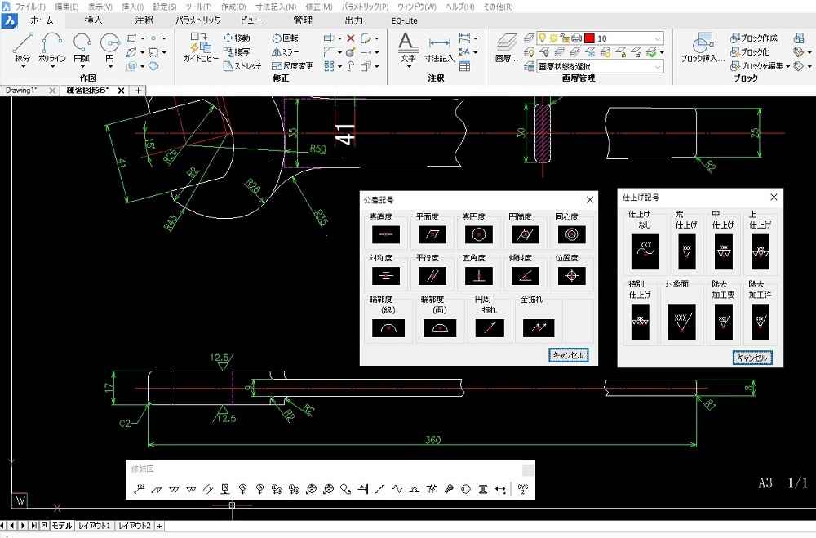Toggle layer 10 lock padlock icon
This screenshot has height=538, width=816.
(x=565, y=38)
